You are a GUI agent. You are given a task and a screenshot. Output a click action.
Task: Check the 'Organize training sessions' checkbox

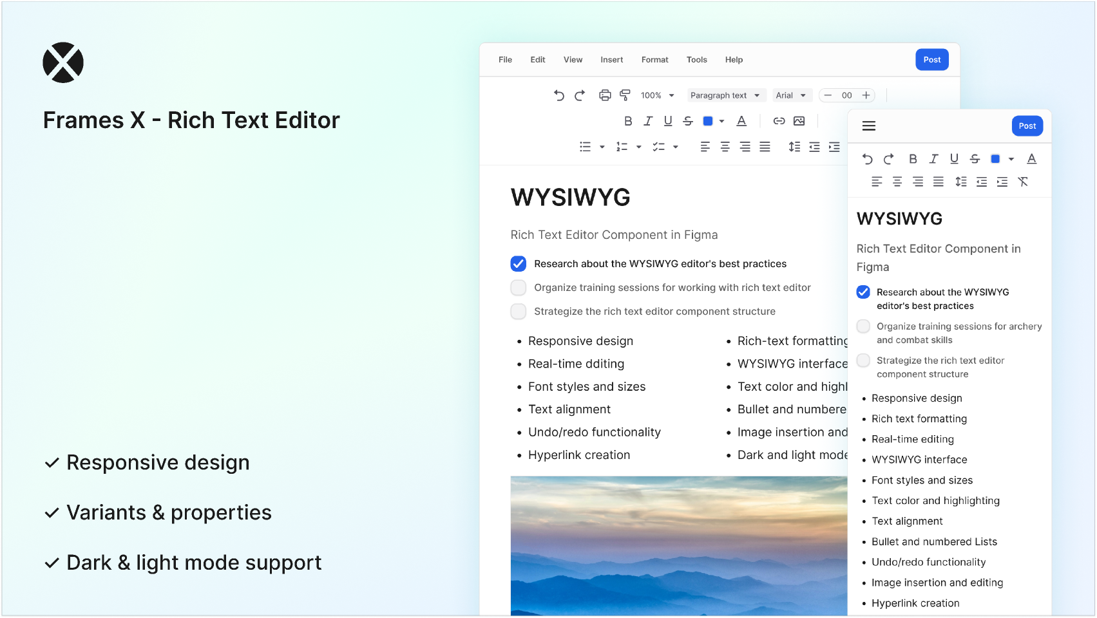(518, 288)
